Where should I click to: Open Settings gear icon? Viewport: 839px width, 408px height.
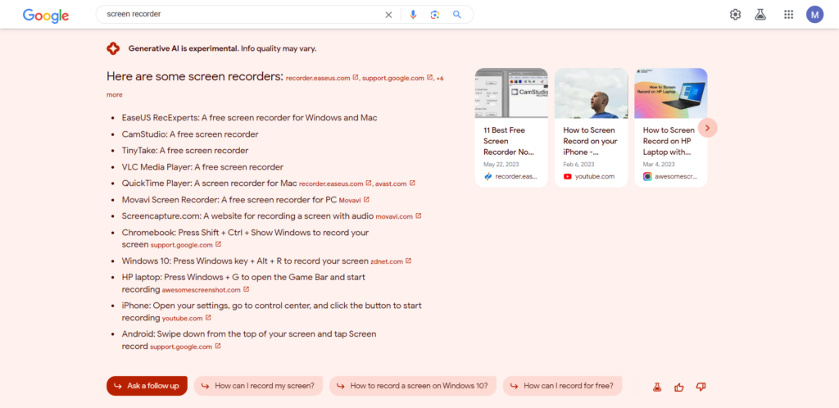click(x=735, y=15)
